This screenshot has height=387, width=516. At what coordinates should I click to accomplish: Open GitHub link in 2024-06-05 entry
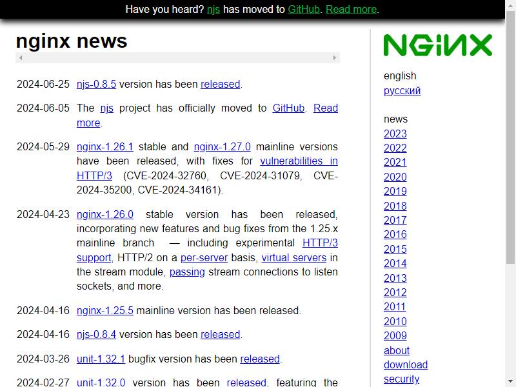[288, 108]
